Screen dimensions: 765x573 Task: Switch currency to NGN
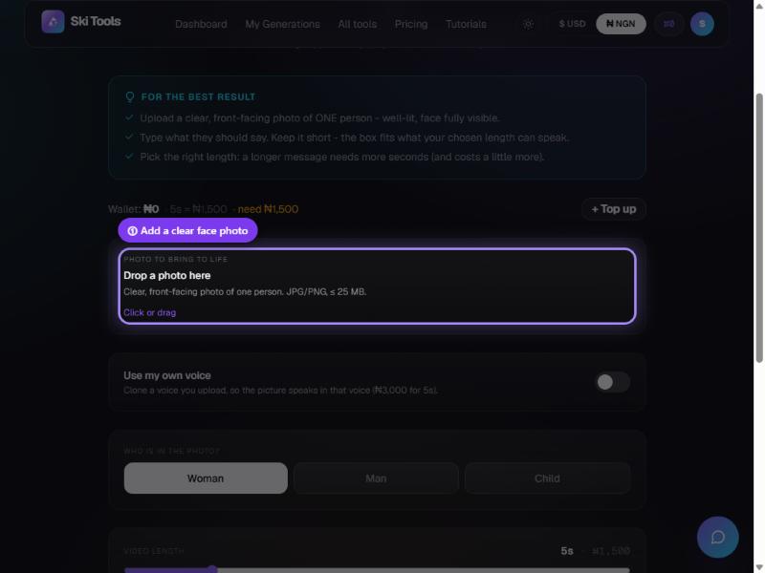[621, 24]
